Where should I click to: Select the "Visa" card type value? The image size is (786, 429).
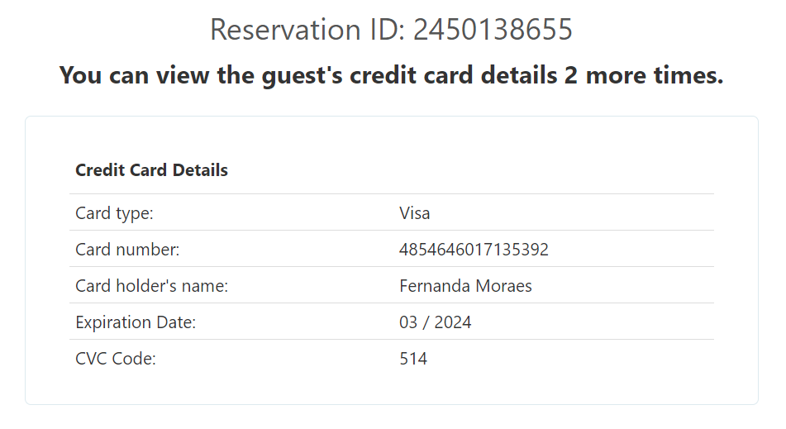click(414, 213)
